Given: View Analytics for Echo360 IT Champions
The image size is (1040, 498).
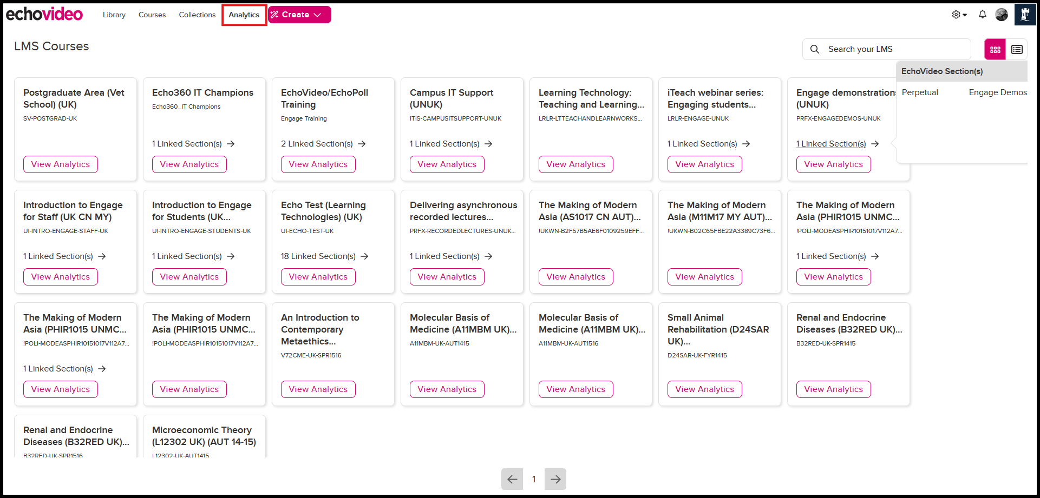Looking at the screenshot, I should [189, 164].
